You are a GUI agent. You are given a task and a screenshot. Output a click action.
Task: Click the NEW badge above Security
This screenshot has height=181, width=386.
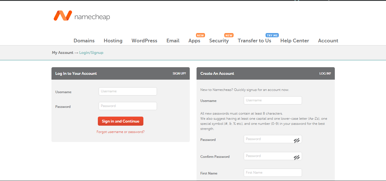tap(229, 35)
